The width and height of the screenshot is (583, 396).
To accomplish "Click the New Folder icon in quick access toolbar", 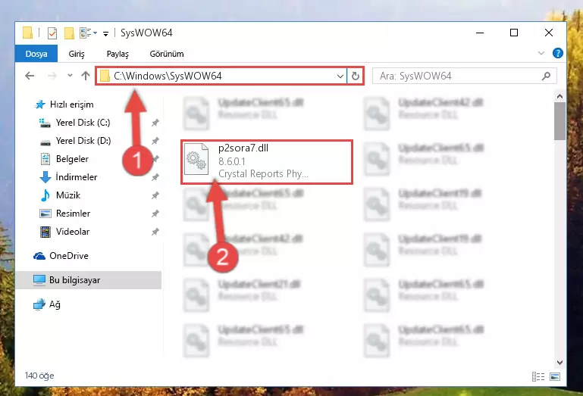I will (69, 33).
